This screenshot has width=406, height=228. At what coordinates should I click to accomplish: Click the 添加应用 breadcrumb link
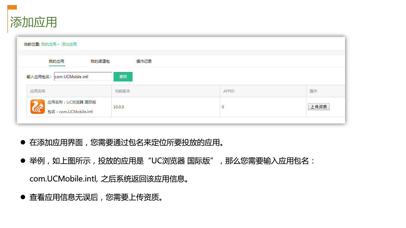click(69, 44)
